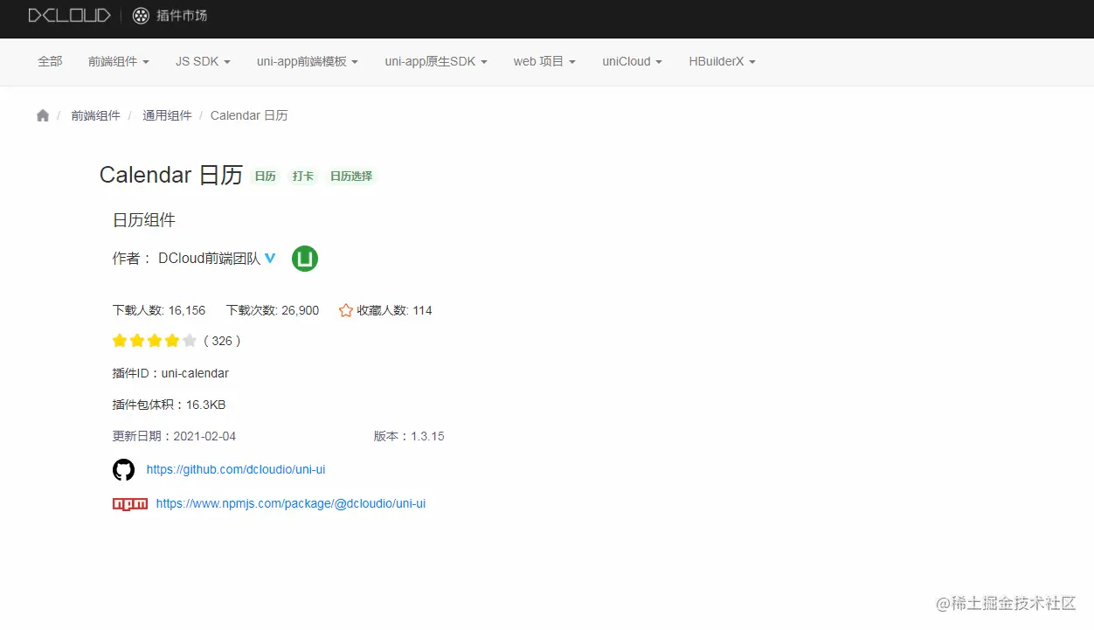Select the 全部 navigation item
1094x630 pixels.
pos(50,61)
